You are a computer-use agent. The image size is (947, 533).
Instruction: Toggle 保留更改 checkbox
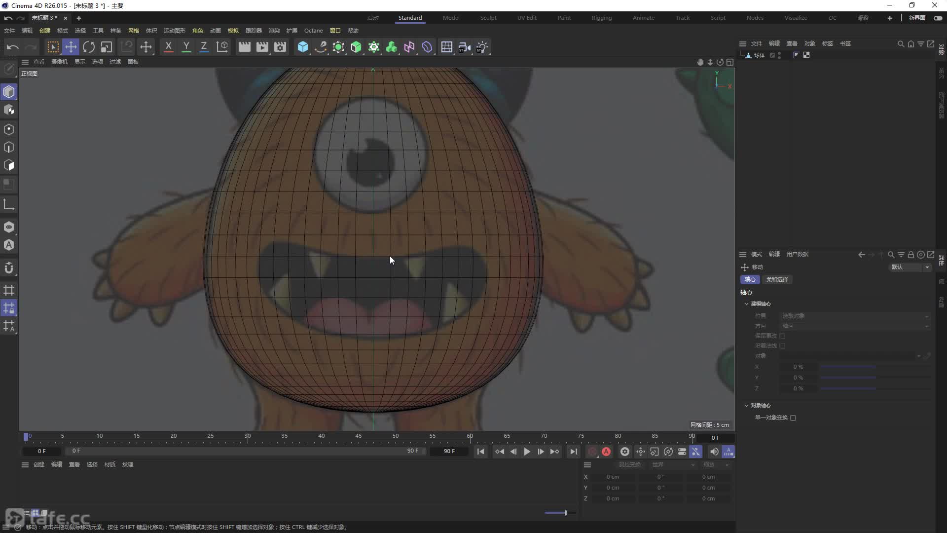(x=782, y=336)
